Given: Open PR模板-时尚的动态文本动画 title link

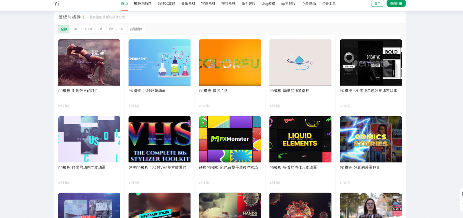Looking at the screenshot, I should pyautogui.click(x=82, y=168).
